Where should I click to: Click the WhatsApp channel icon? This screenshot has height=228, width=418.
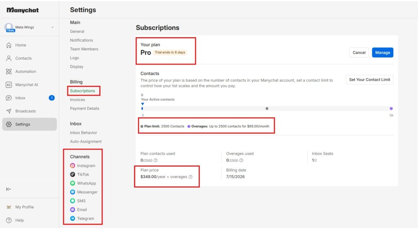pyautogui.click(x=73, y=183)
